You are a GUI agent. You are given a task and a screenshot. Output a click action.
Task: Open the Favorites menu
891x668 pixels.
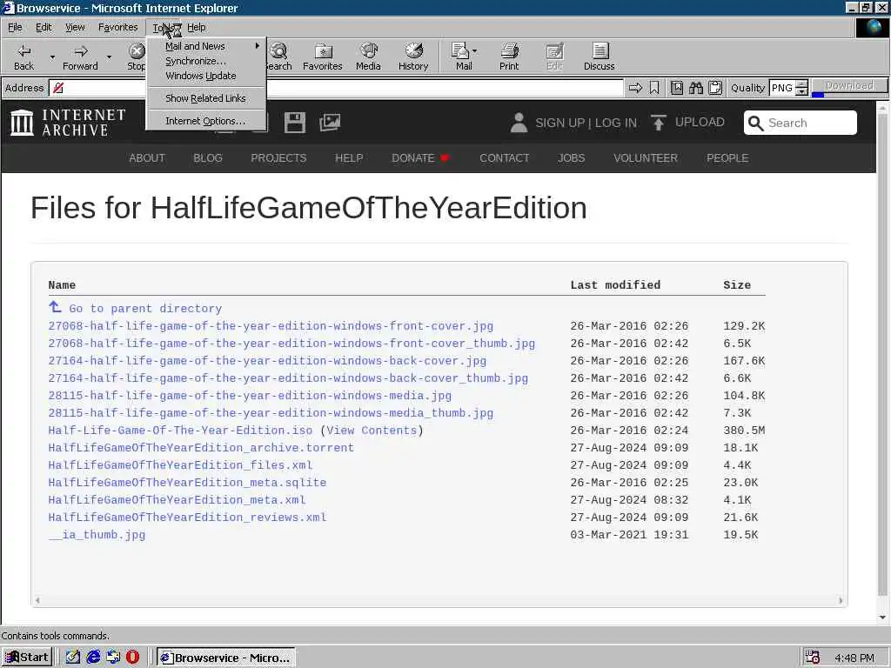pyautogui.click(x=117, y=27)
